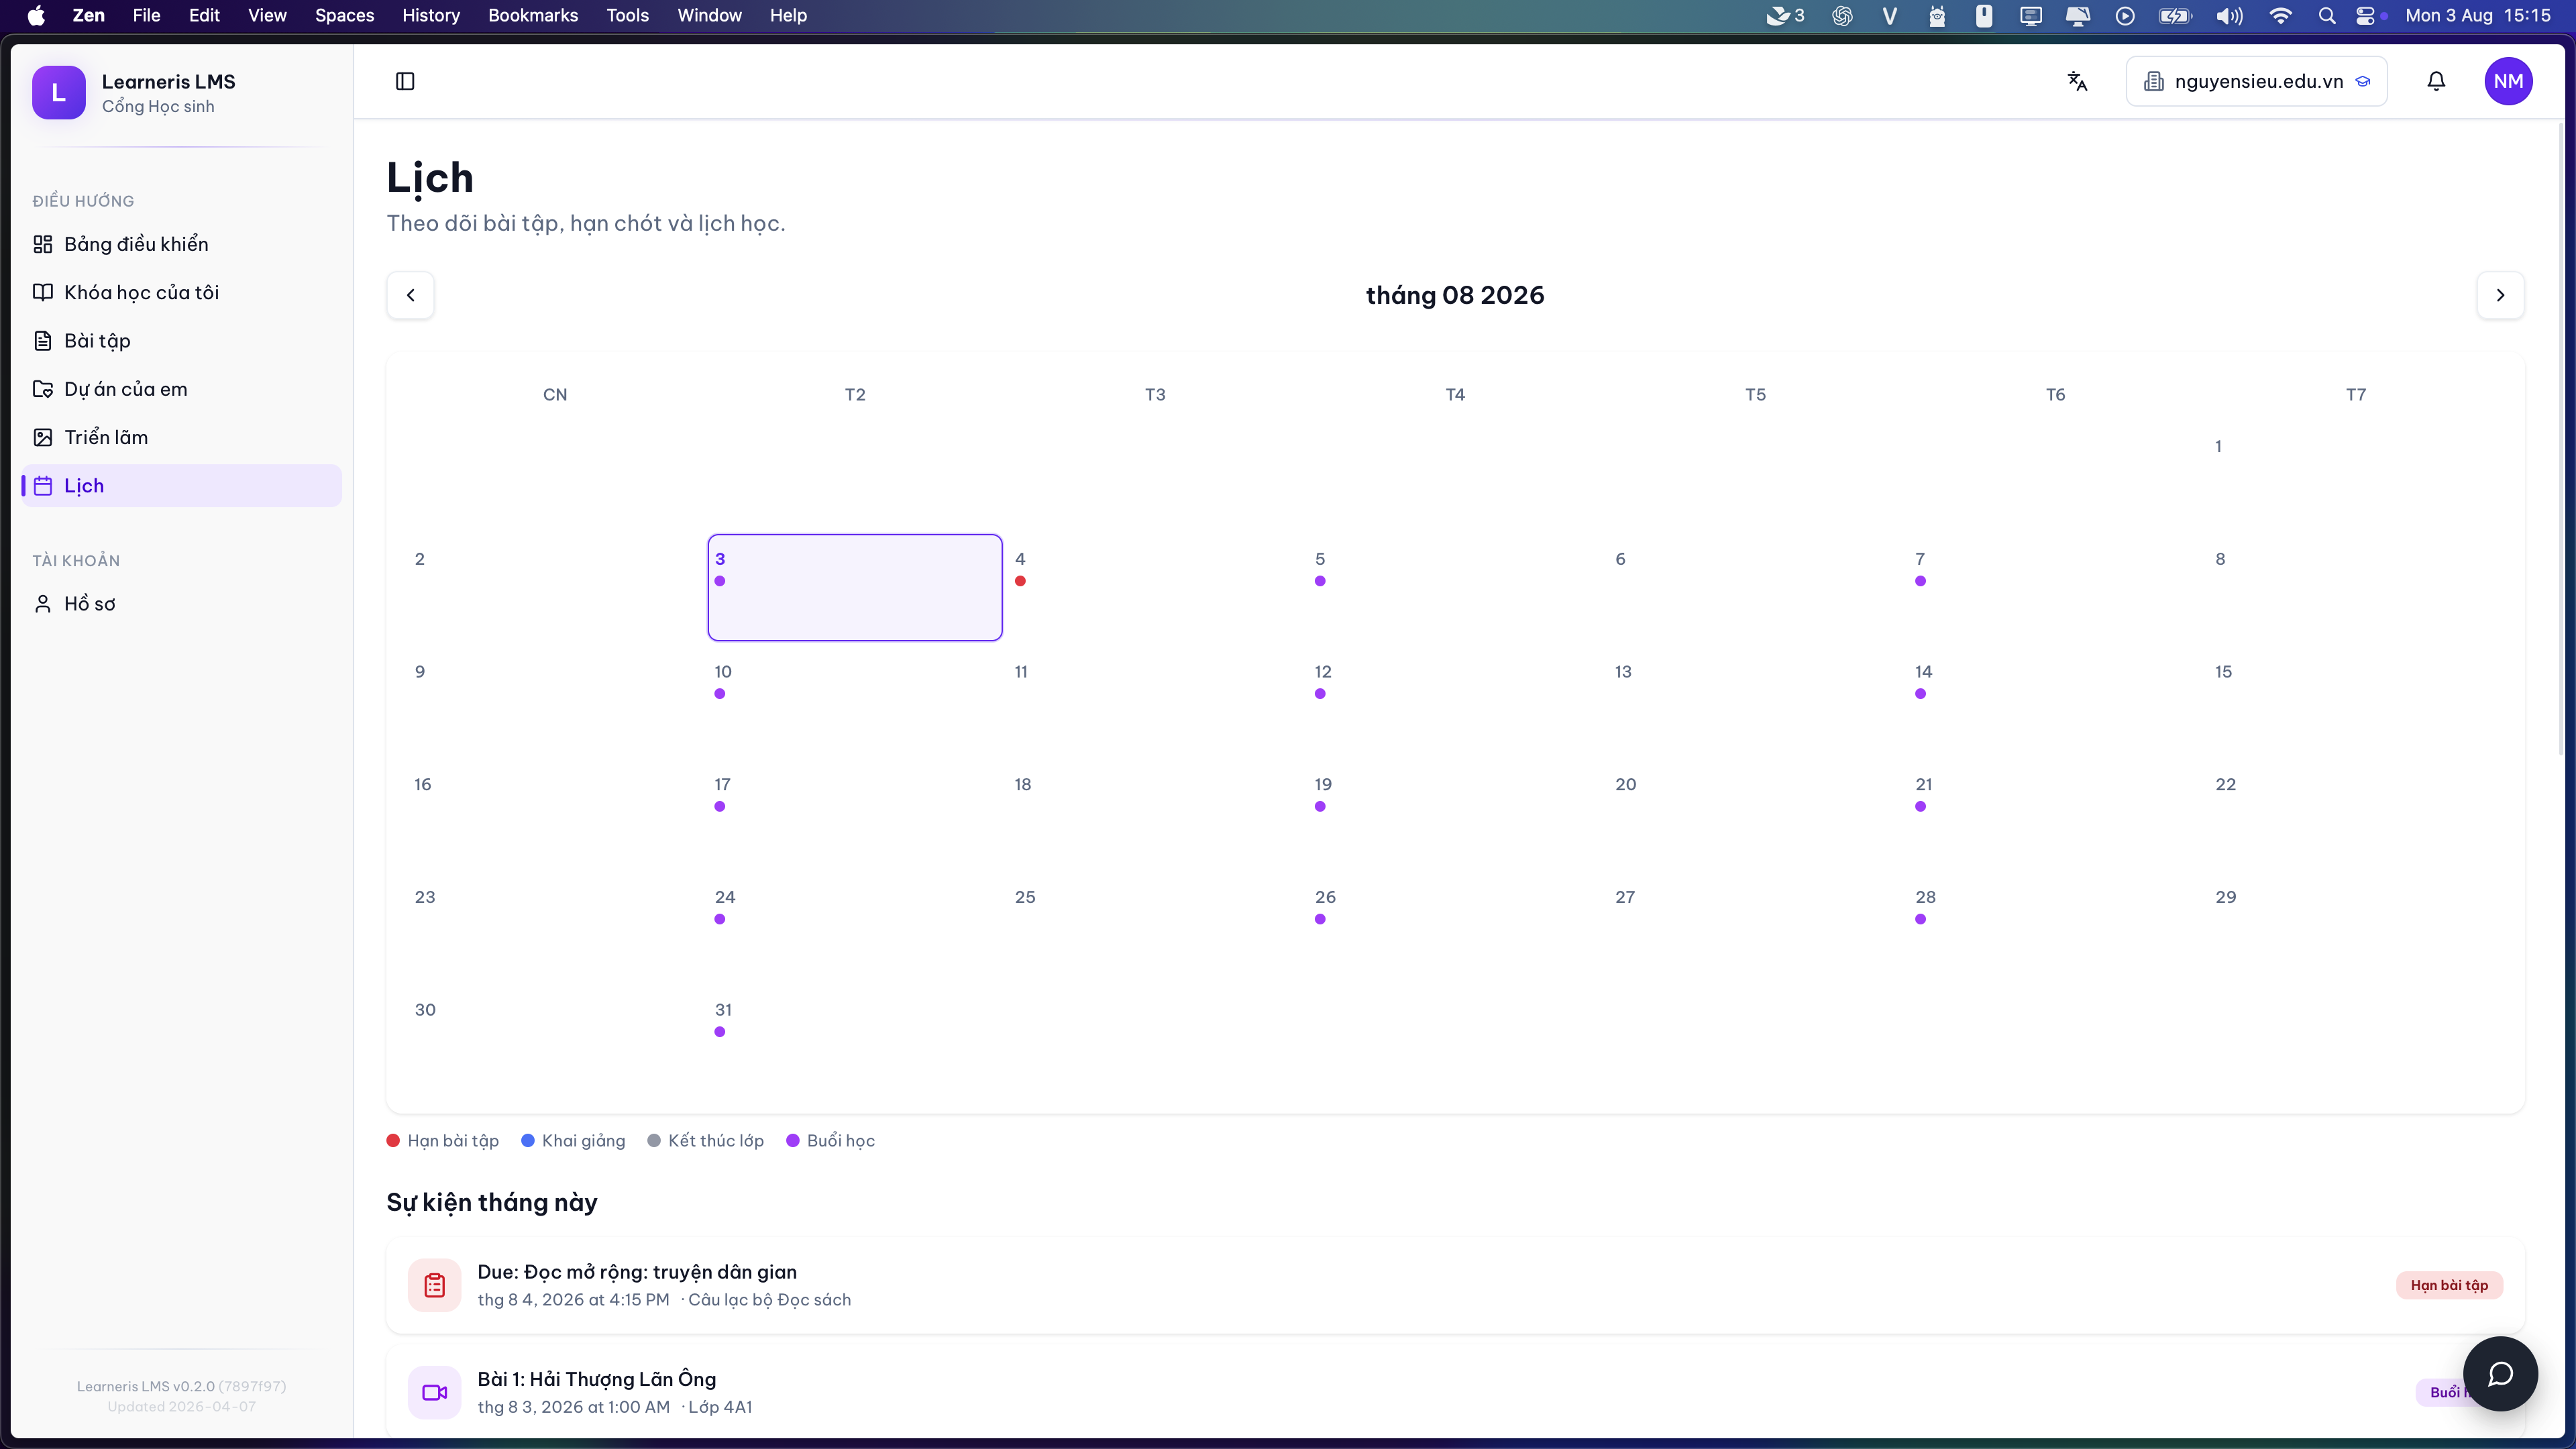The height and width of the screenshot is (1449, 2576).
Task: Toggle the sidebar panel icon
Action: 405,81
